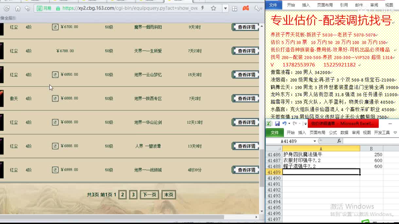The width and height of the screenshot is (399, 224).
Task: Open browser wrench tools menu
Action: [x=257, y=8]
